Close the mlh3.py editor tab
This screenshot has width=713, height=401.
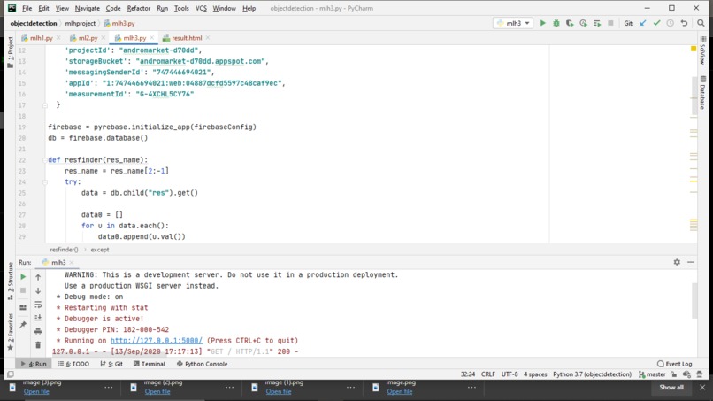click(x=152, y=38)
